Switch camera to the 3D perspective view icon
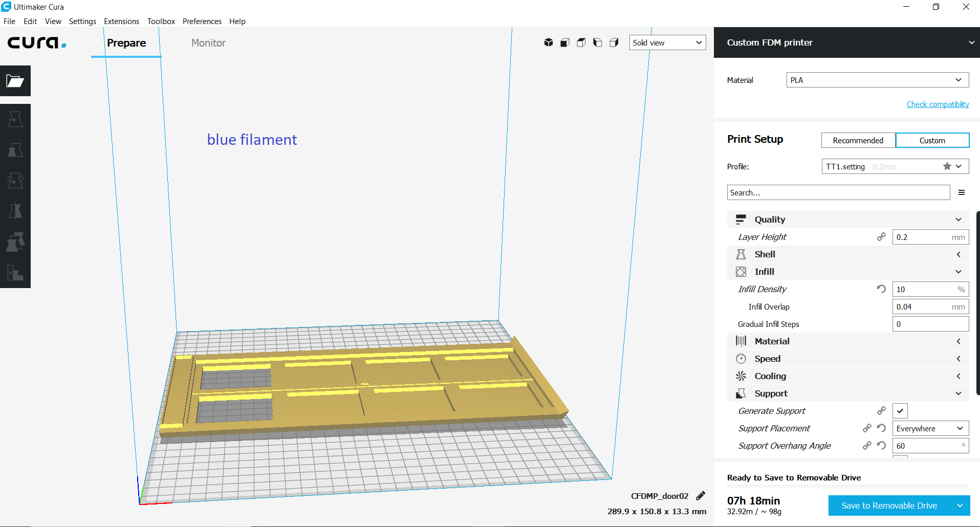Screen dimensions: 980x527 tap(549, 42)
